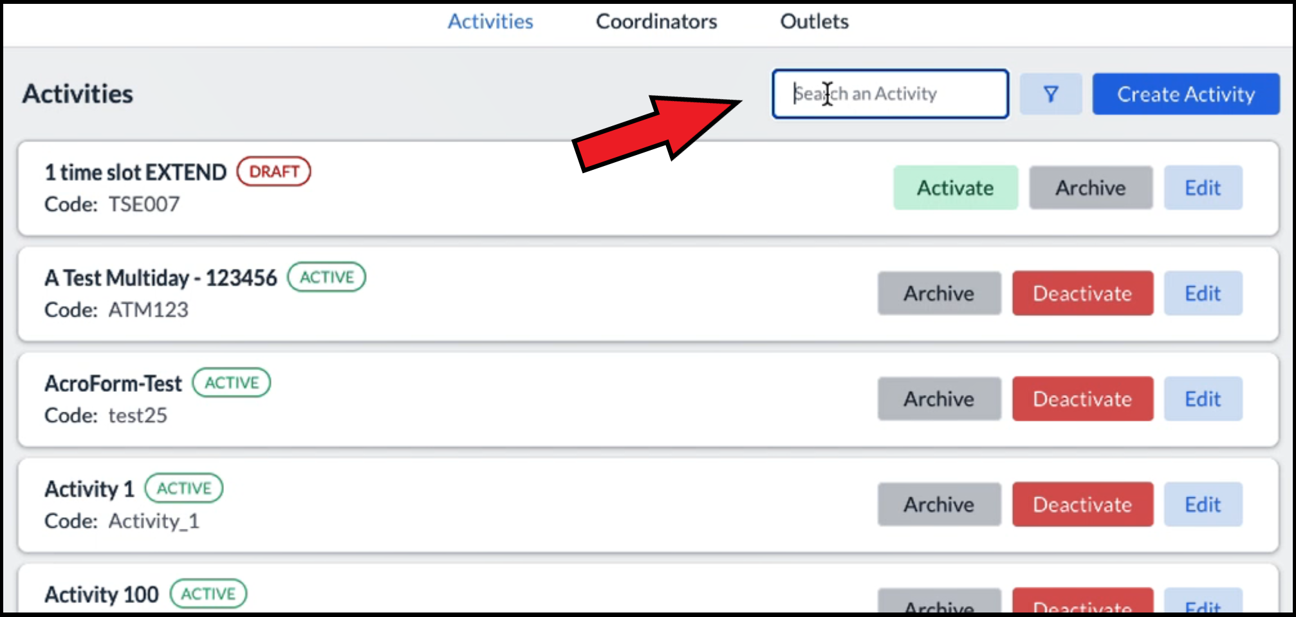Click the DRAFT status badge on TSE007
Viewport: 1296px width, 617px height.
[x=273, y=171]
